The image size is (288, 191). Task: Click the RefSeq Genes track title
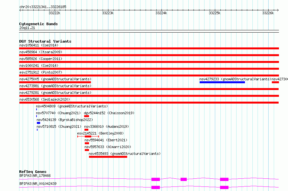[33, 172]
